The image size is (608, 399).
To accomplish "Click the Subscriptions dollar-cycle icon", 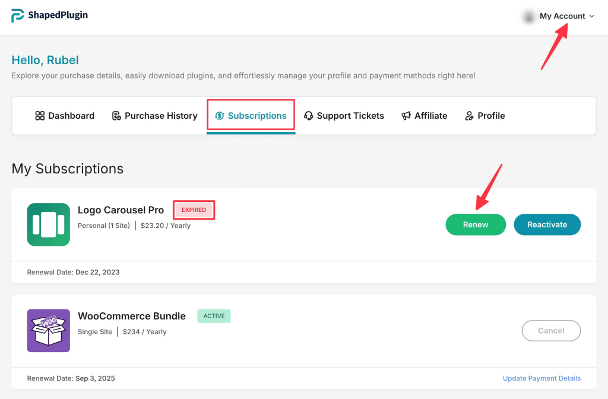I will click(x=220, y=116).
